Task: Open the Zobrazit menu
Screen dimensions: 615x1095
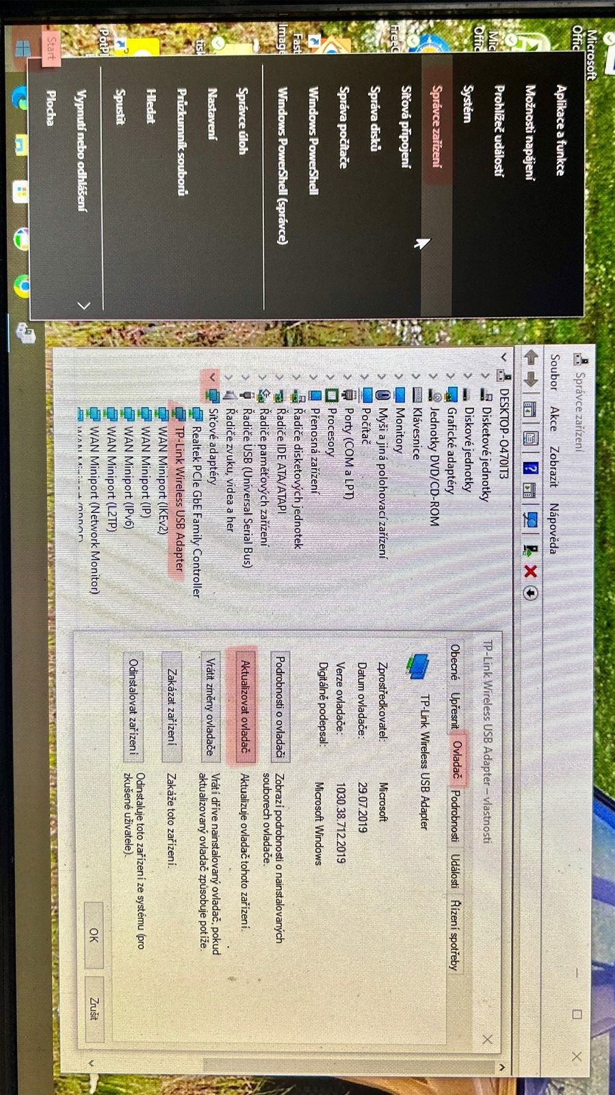Action: click(555, 467)
